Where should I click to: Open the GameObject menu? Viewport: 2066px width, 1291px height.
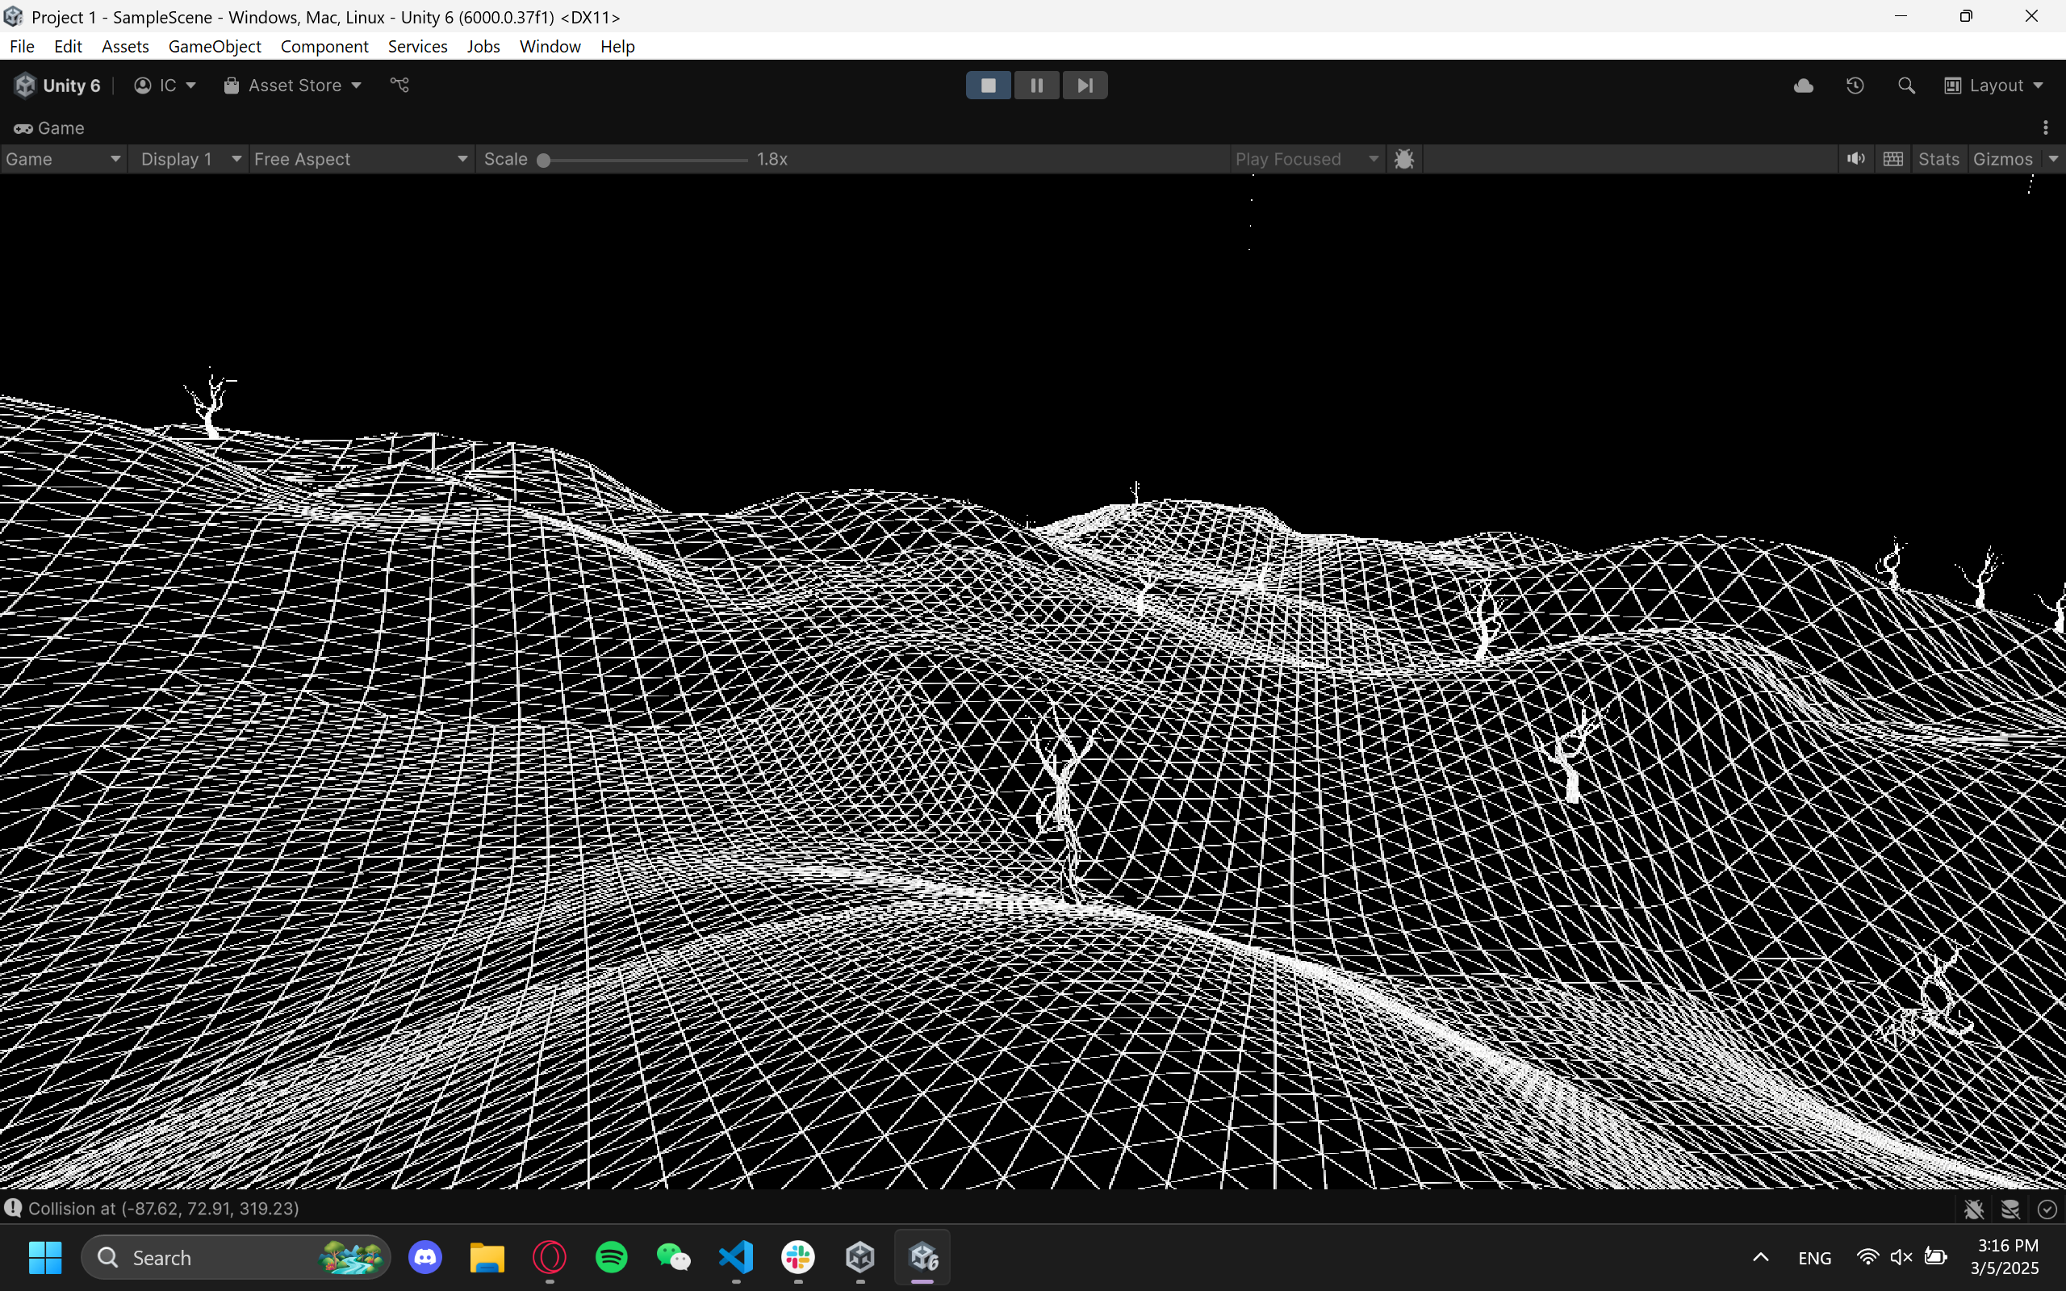pos(215,46)
